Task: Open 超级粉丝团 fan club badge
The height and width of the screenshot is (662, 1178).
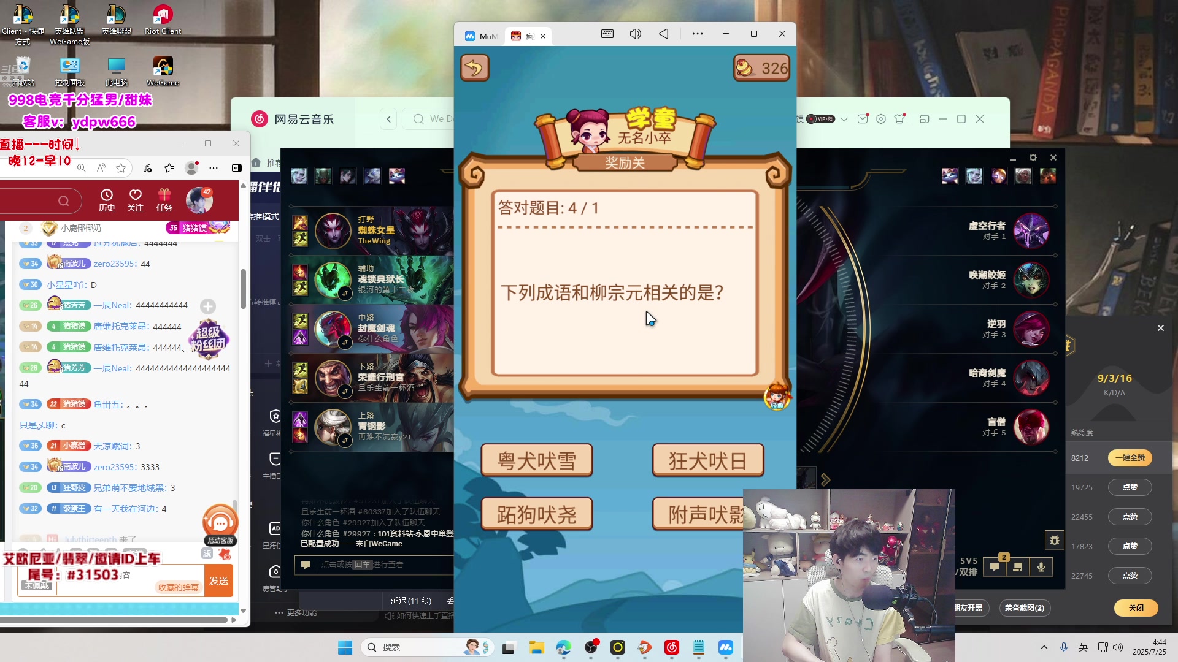Action: point(209,338)
